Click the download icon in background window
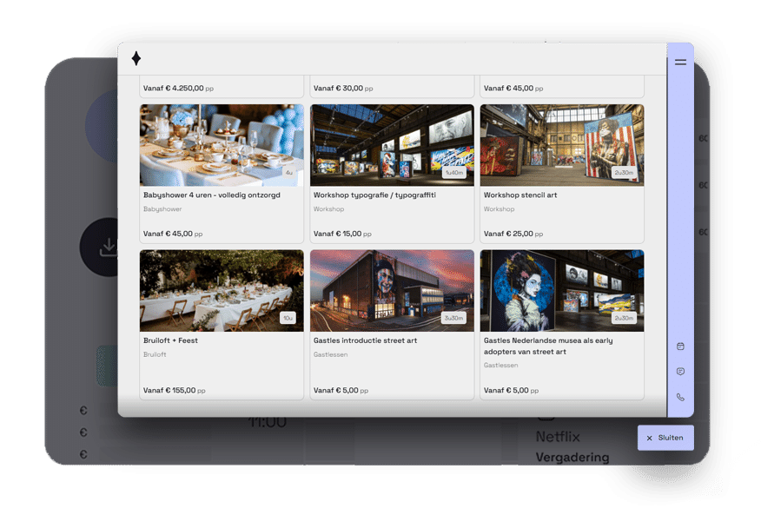Screen dimensions: 761x515 click(x=108, y=247)
